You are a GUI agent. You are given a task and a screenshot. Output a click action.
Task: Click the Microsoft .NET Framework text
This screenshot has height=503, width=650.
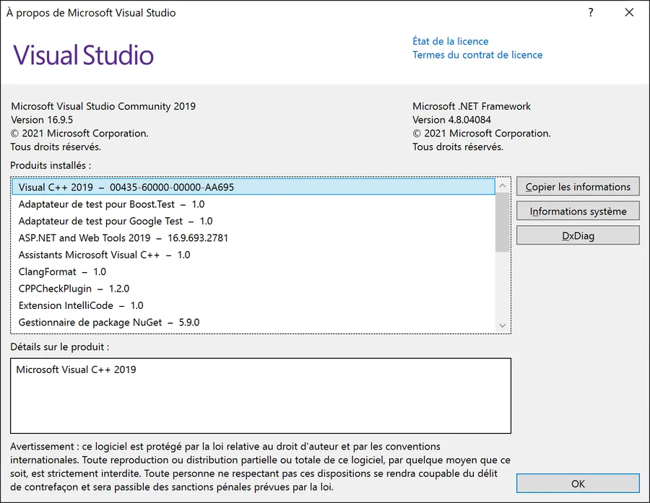472,107
